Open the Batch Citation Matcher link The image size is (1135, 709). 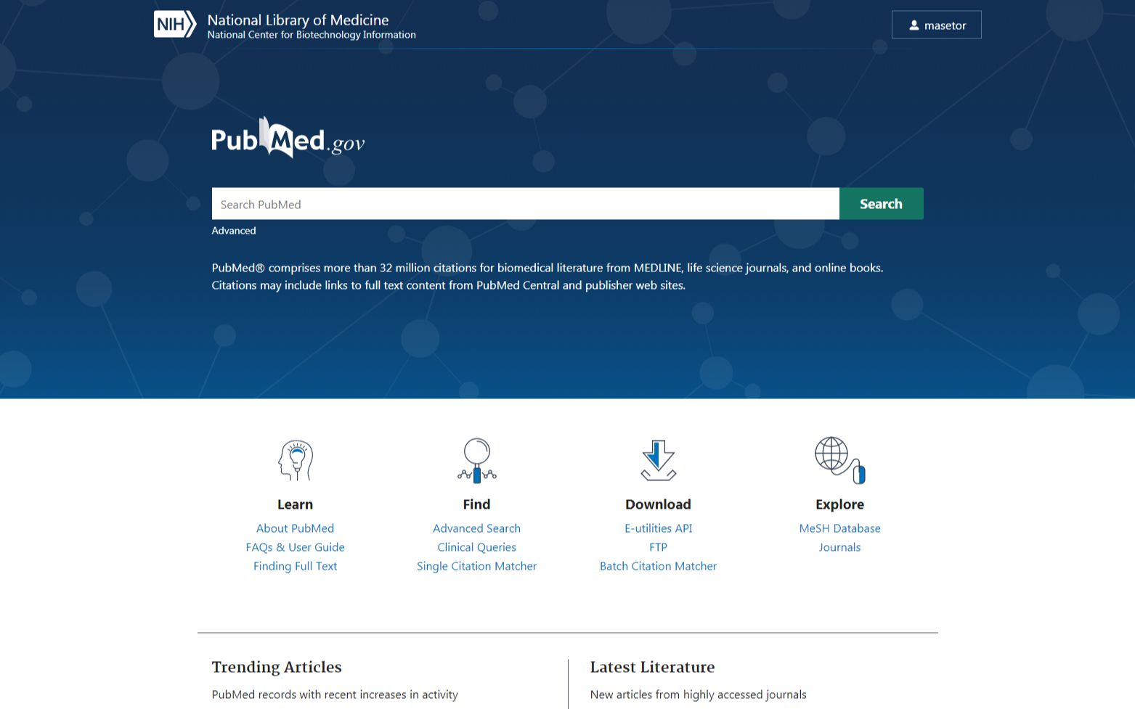tap(658, 566)
